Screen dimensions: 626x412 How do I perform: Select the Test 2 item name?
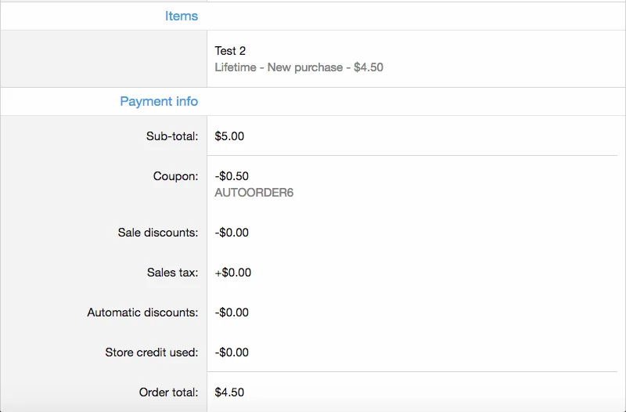230,51
